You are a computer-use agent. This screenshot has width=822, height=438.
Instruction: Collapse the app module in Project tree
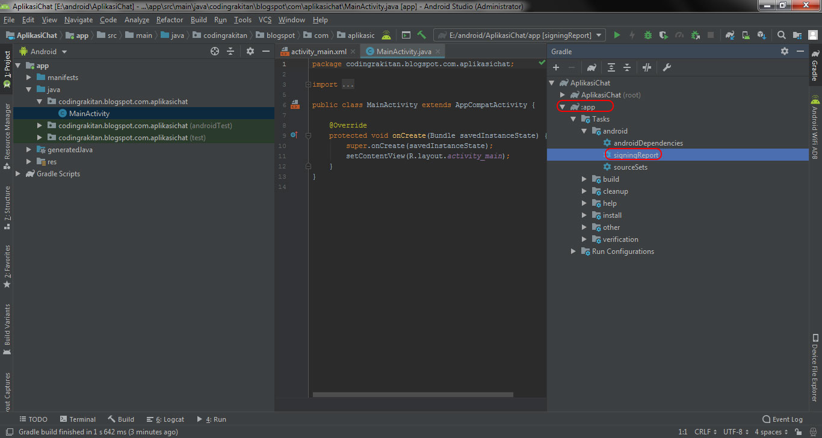point(17,66)
